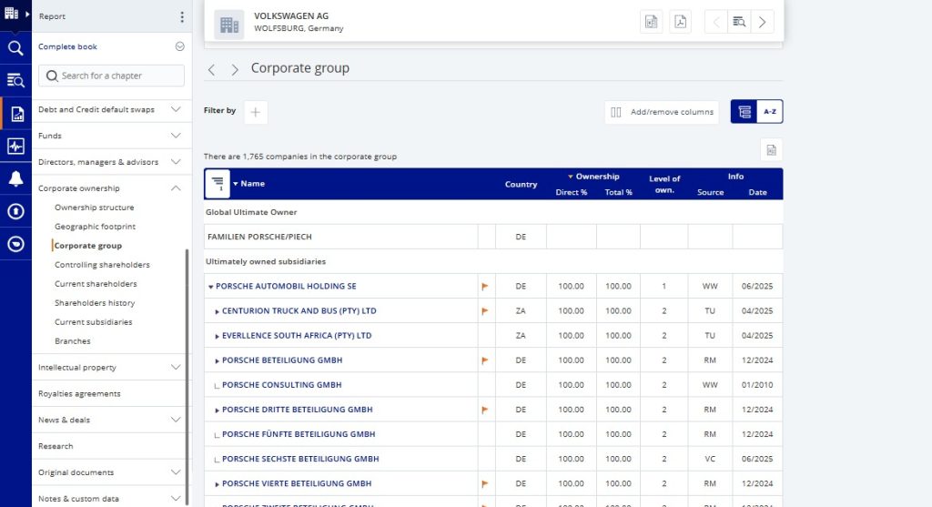Open Ownership structure chapter
Screen dimensions: 932x507
click(95, 208)
